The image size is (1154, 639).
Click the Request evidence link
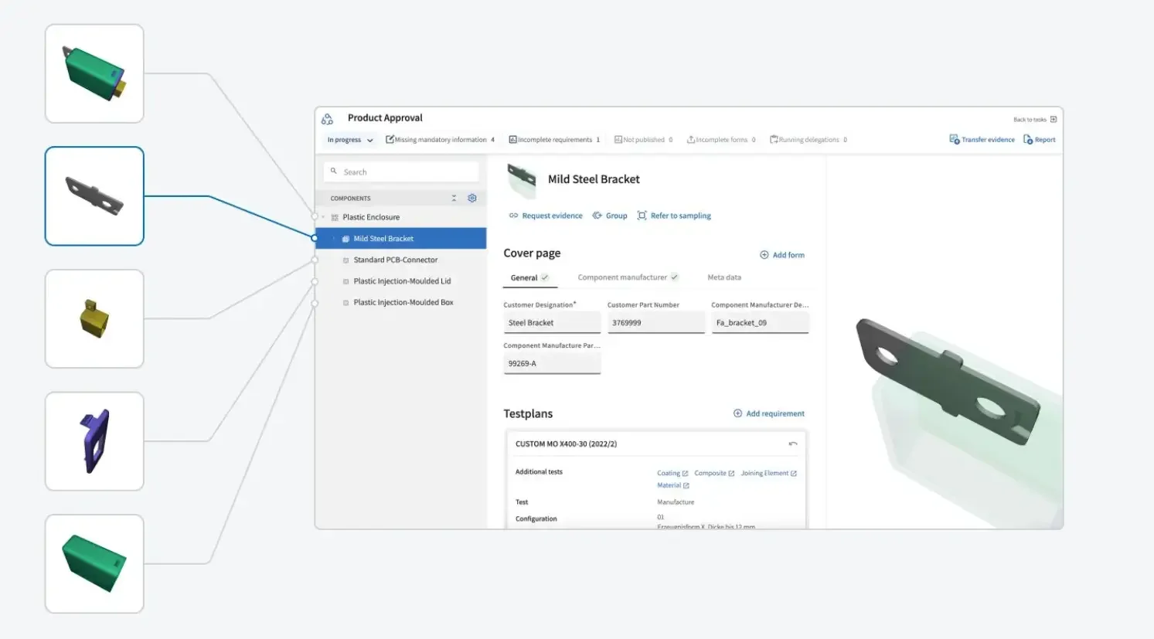point(546,216)
